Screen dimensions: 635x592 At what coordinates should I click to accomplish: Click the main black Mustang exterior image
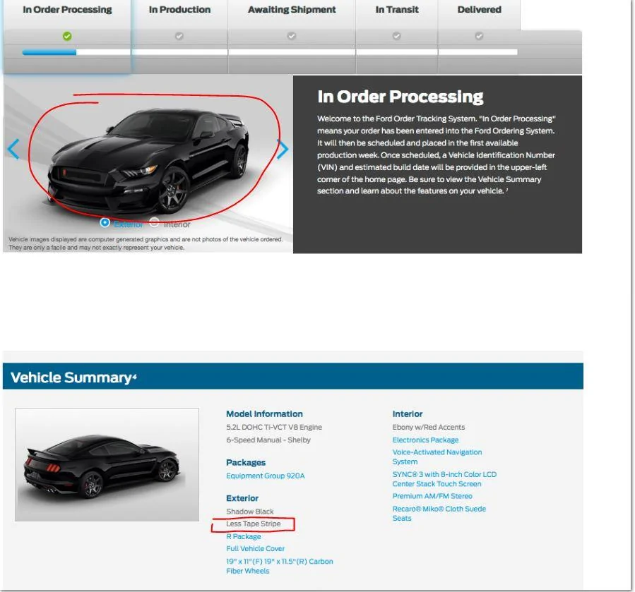tap(149, 160)
